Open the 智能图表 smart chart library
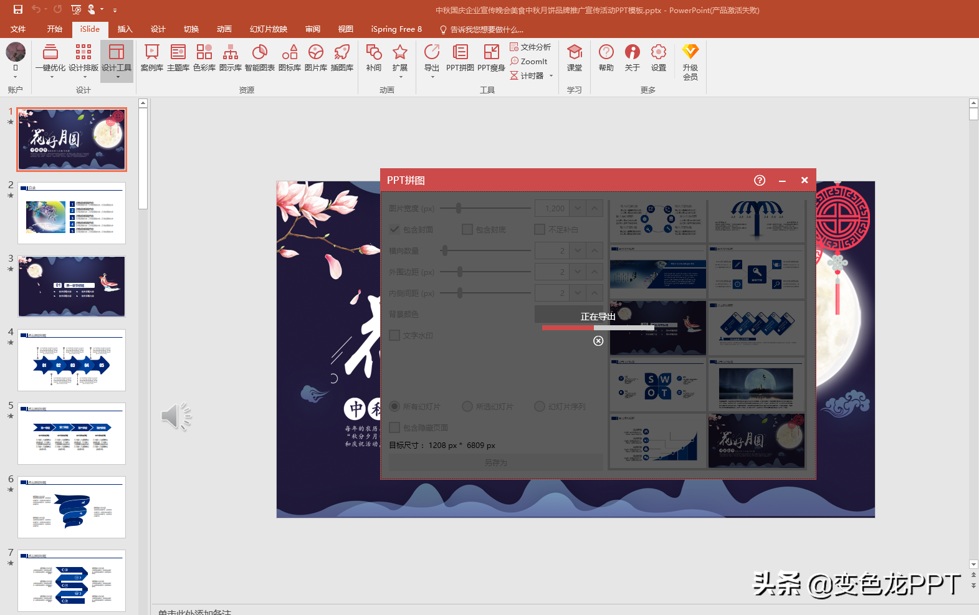The image size is (979, 615). tap(260, 58)
